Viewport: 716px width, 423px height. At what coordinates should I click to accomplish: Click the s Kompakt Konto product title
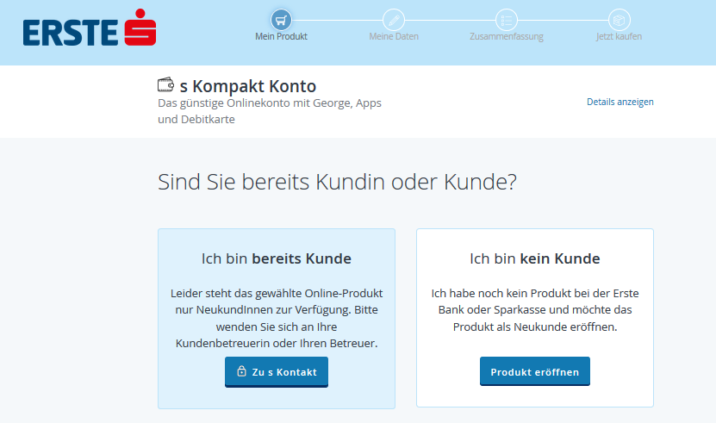pos(248,86)
